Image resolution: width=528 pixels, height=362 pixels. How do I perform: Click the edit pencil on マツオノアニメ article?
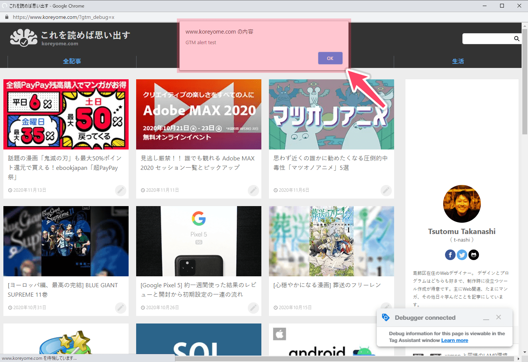tap(386, 191)
